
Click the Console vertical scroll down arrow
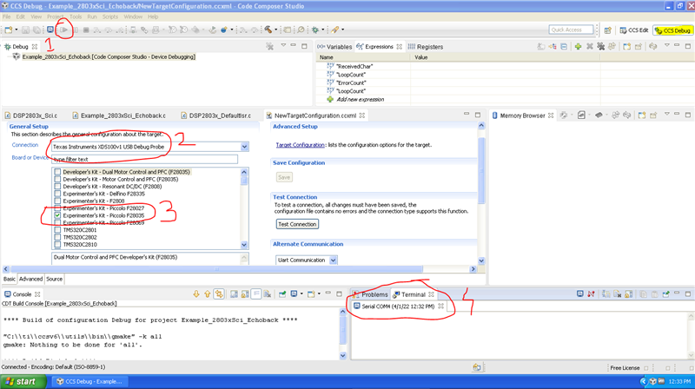click(x=342, y=355)
